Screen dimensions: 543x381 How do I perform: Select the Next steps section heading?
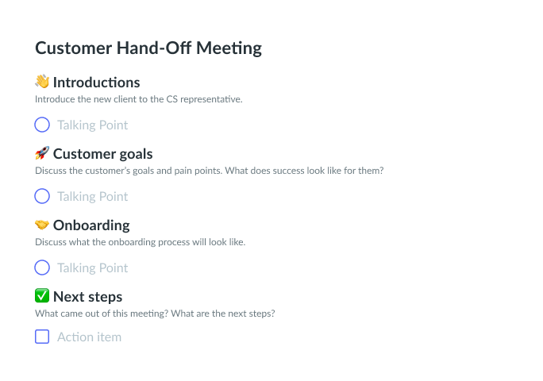click(87, 296)
